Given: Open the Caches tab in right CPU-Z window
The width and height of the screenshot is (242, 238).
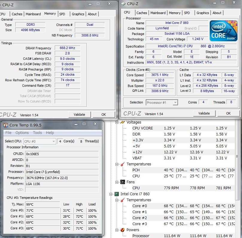Looking at the screenshot, I should coord(142,13).
